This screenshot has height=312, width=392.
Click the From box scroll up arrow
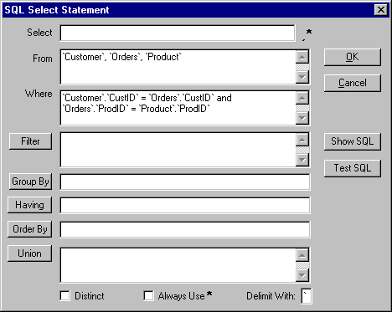click(x=302, y=57)
